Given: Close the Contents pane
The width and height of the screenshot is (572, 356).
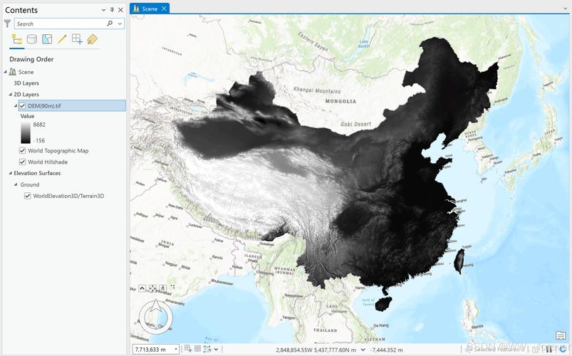Looking at the screenshot, I should coord(121,10).
